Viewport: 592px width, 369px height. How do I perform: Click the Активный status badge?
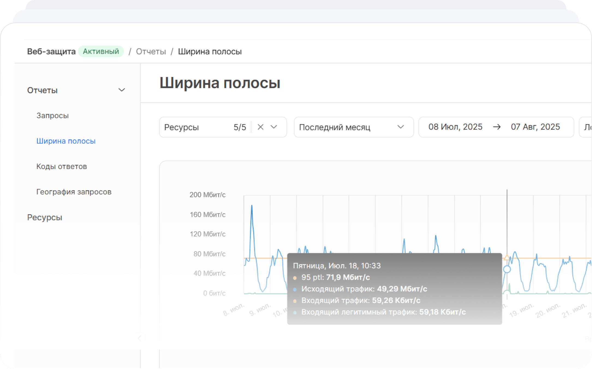(x=101, y=51)
